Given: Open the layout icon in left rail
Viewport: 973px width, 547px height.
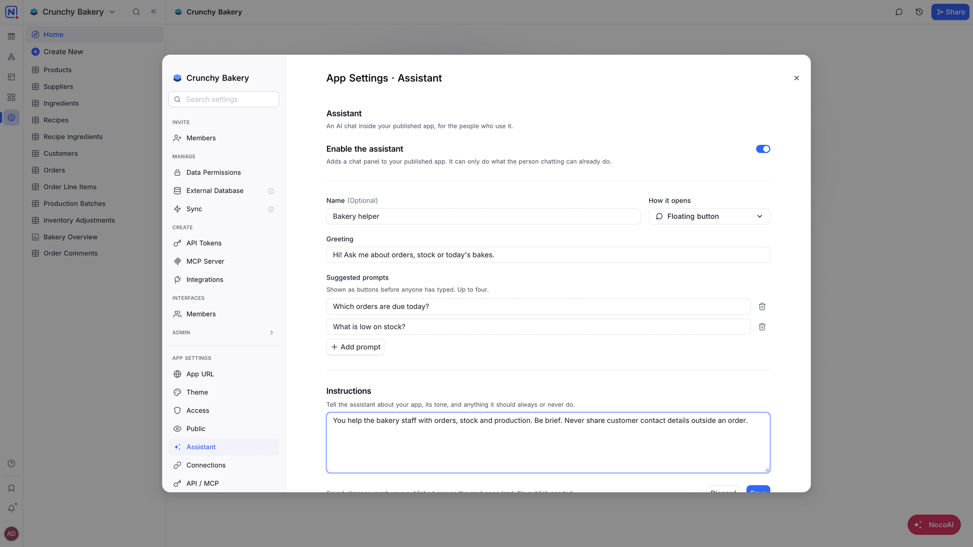Looking at the screenshot, I should pyautogui.click(x=11, y=77).
